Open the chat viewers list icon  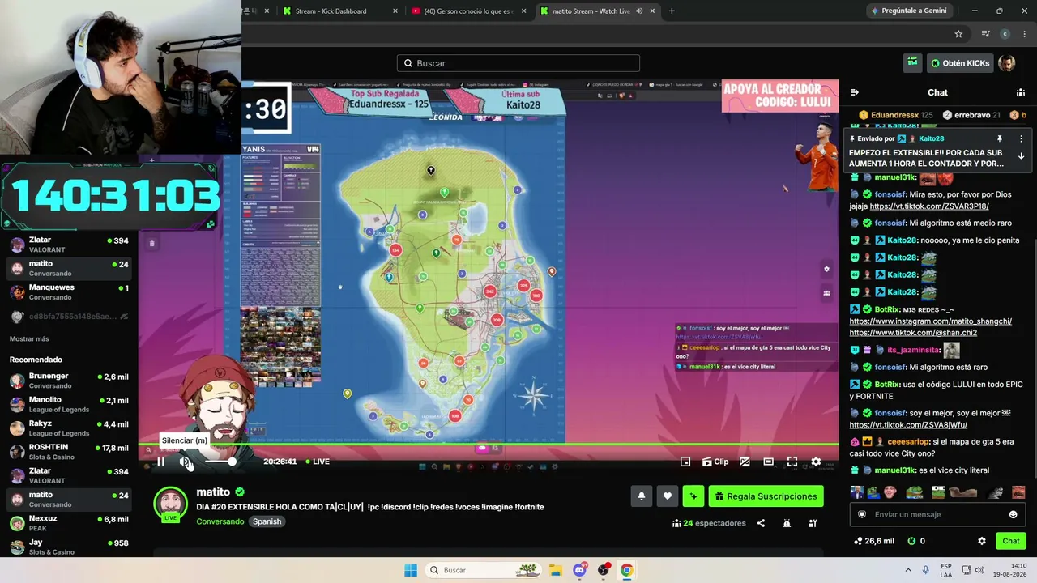(1021, 92)
